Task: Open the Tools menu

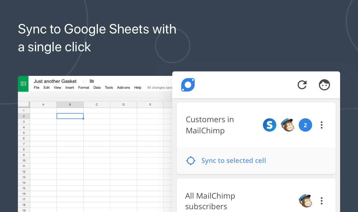Action: coord(109,88)
